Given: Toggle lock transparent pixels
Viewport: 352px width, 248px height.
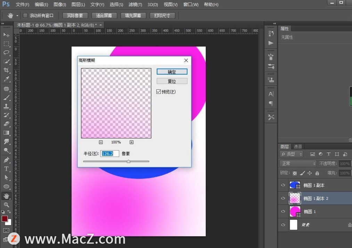Looking at the screenshot, I should point(295,173).
